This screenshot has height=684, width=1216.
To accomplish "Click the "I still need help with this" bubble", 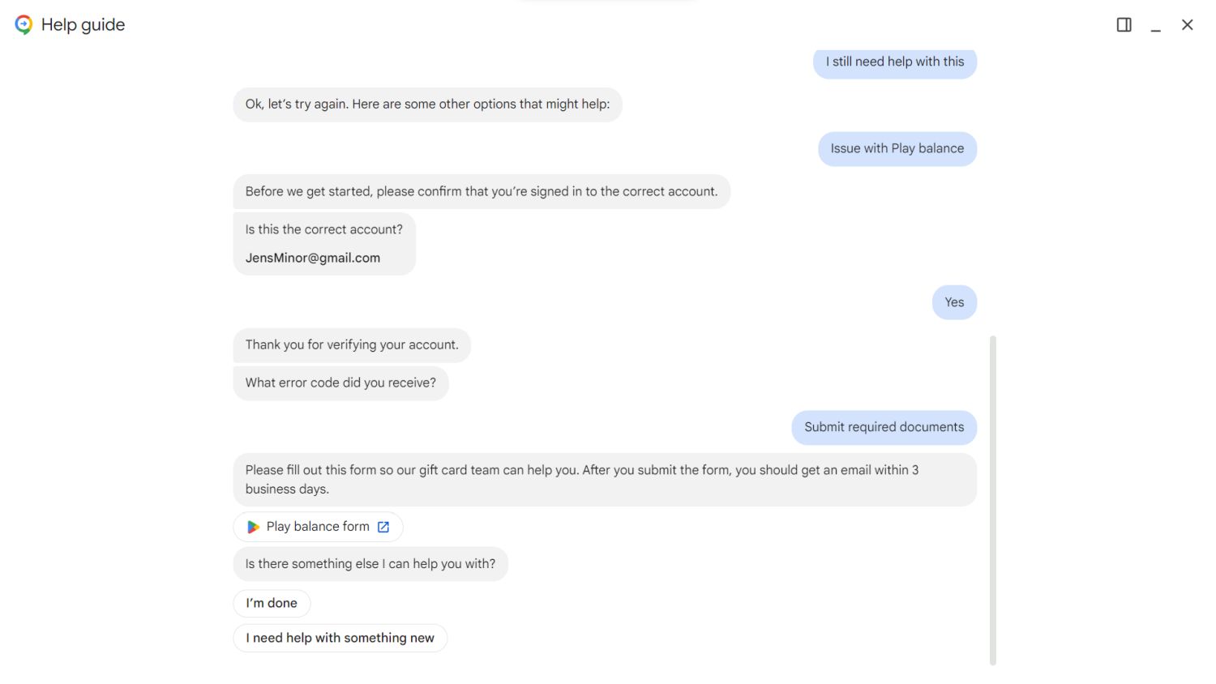I will click(x=894, y=62).
